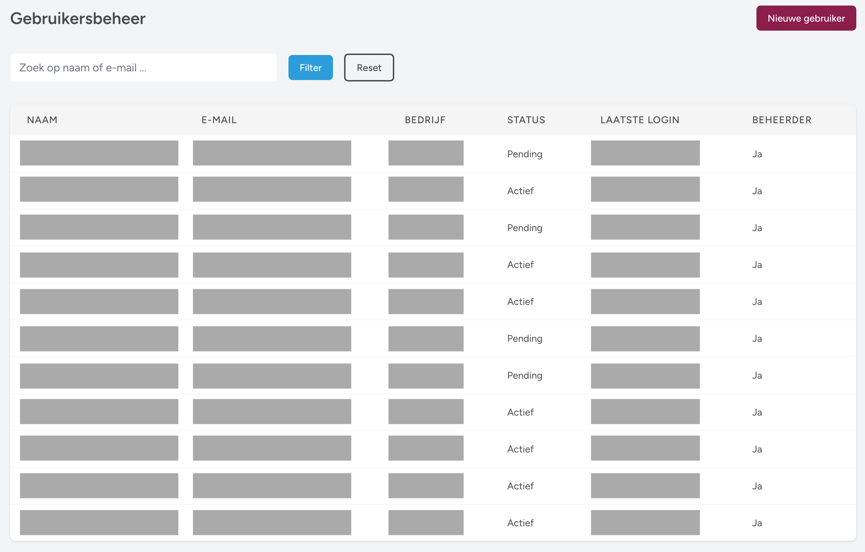Click the Nieuwe gebruiker button

[806, 18]
